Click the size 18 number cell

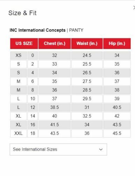click(x=33, y=133)
